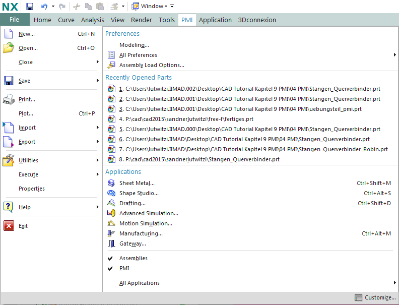399x305 pixels.
Task: Click the All Preferences list icon
Action: (111, 55)
